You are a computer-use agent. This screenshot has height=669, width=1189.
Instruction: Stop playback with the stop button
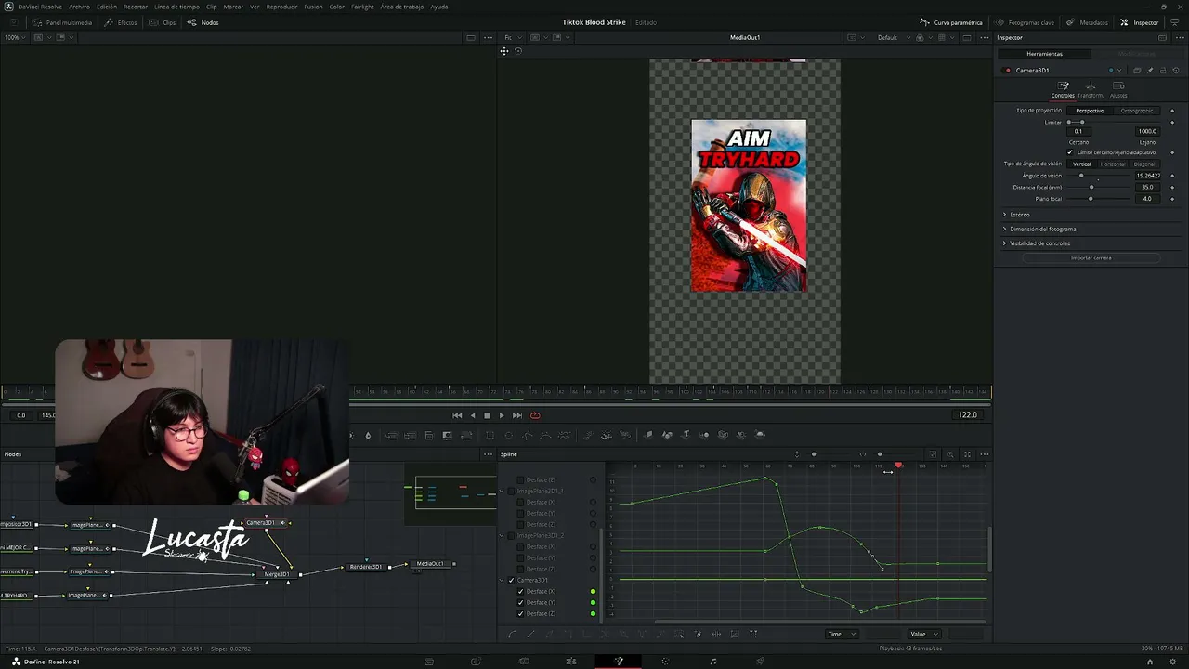click(x=487, y=415)
